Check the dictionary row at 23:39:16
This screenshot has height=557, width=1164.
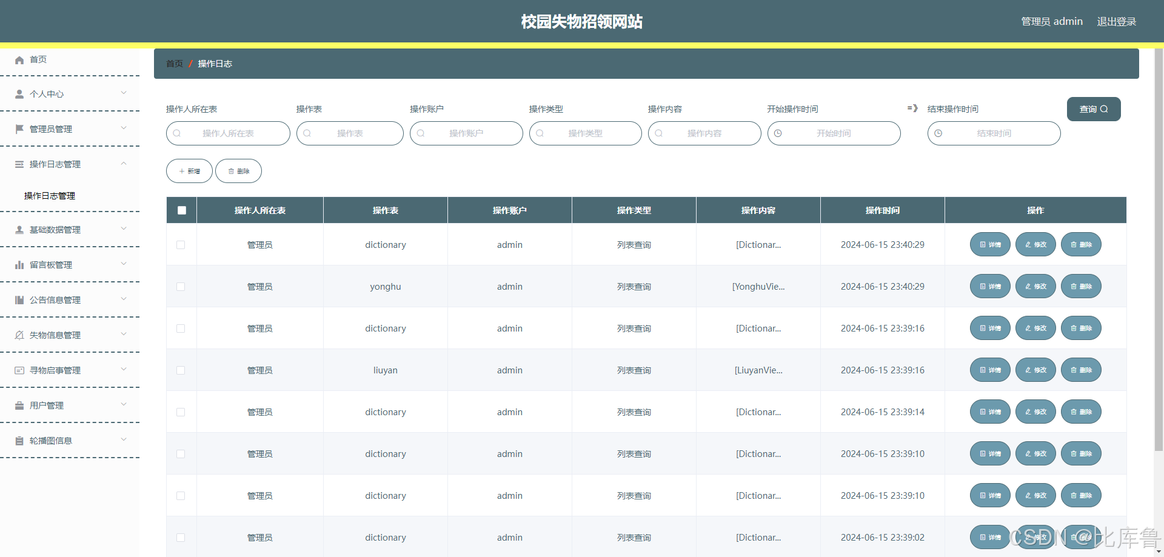pyautogui.click(x=181, y=329)
